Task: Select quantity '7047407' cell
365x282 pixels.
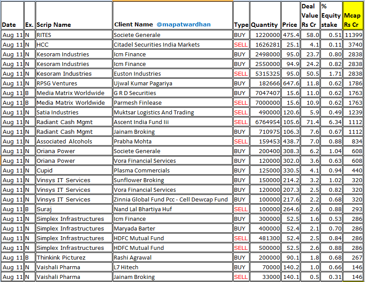Action: 265,93
